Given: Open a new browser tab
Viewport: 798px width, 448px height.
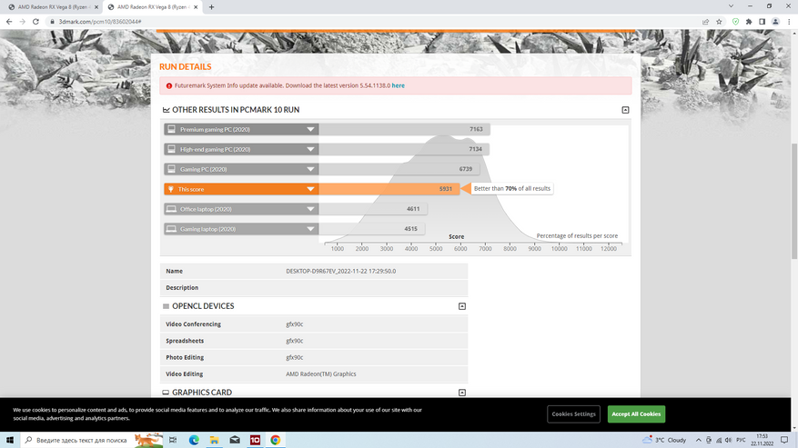Looking at the screenshot, I should [211, 7].
